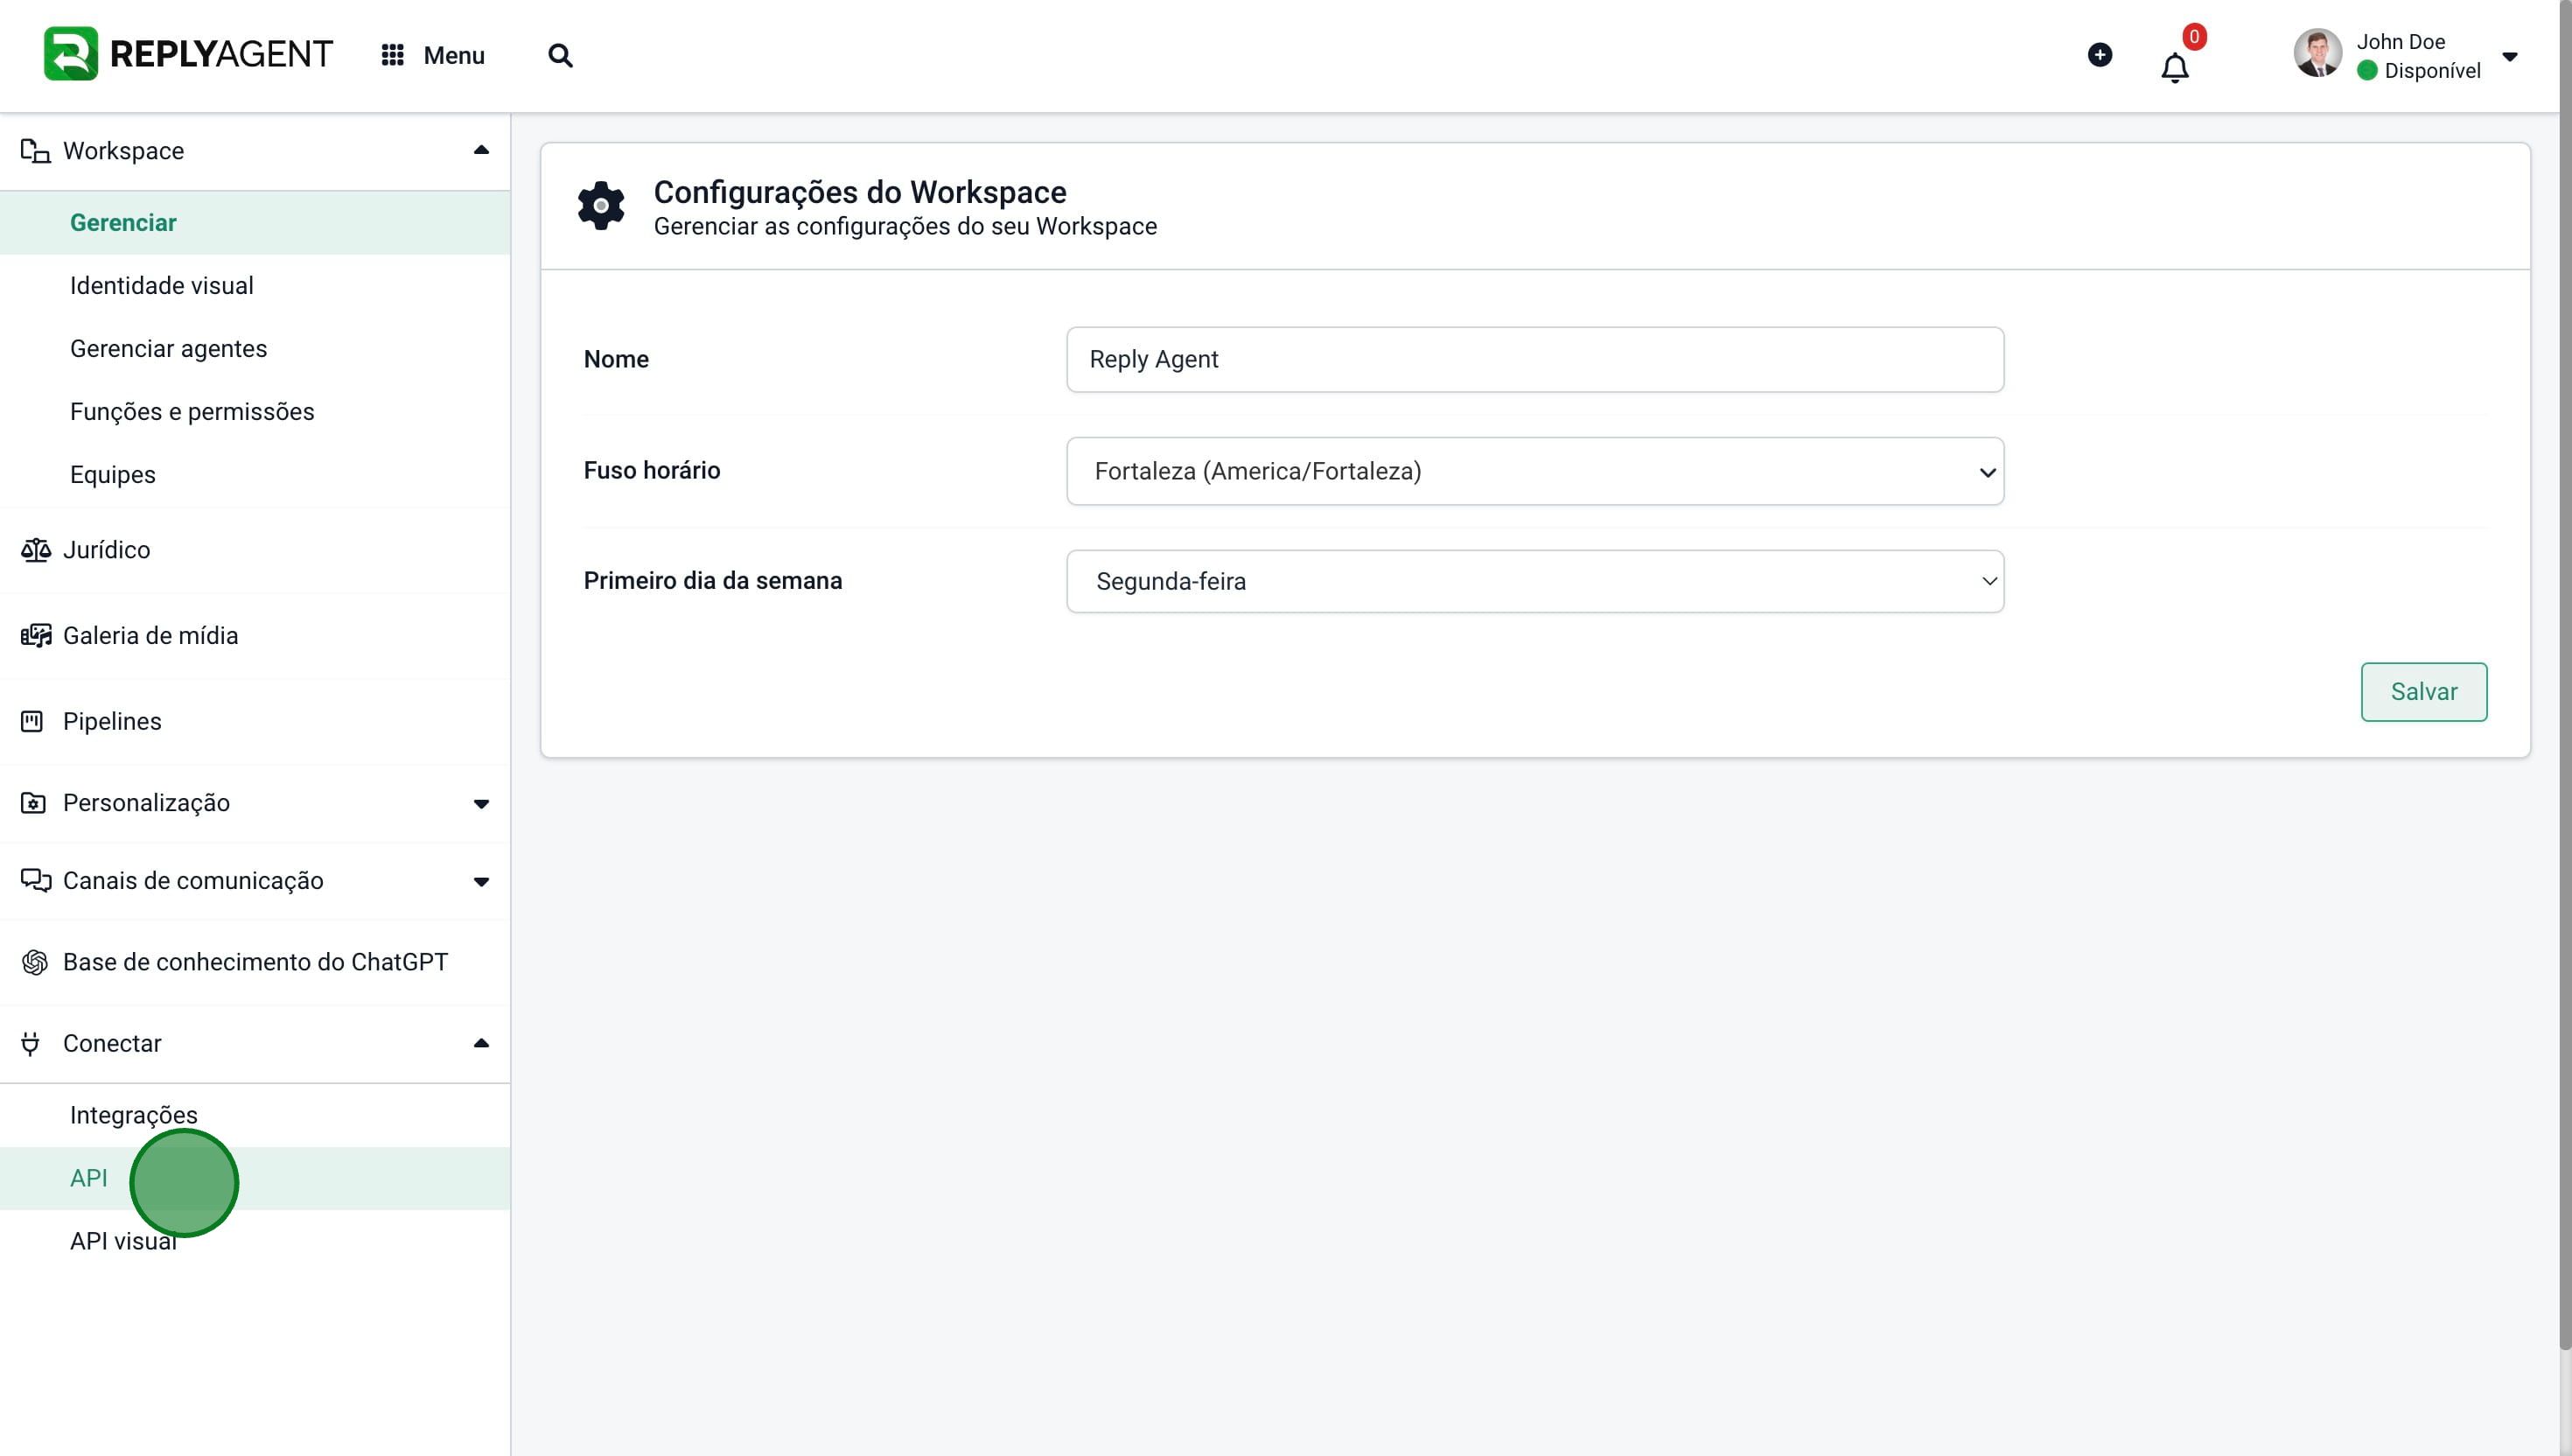Click the Conectar plug icon

click(x=31, y=1044)
